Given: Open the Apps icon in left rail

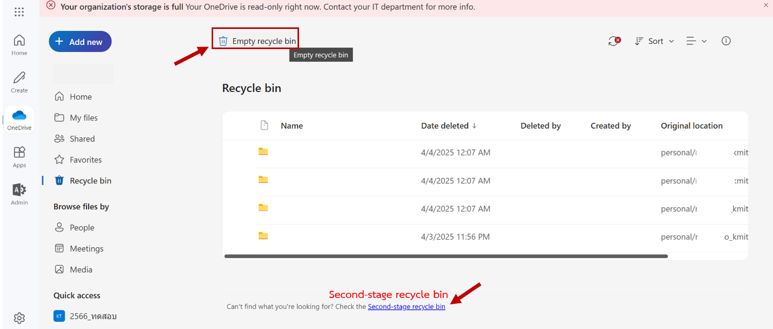Looking at the screenshot, I should (x=19, y=156).
